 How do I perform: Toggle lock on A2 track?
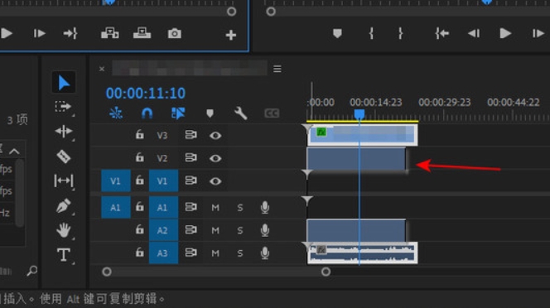pyautogui.click(x=140, y=230)
